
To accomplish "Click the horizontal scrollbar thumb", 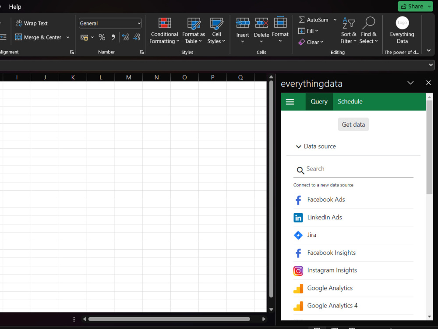I will 169,319.
